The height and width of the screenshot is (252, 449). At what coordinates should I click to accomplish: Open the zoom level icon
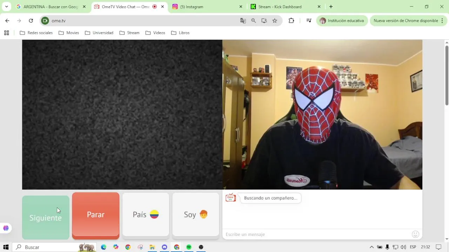pyautogui.click(x=254, y=21)
